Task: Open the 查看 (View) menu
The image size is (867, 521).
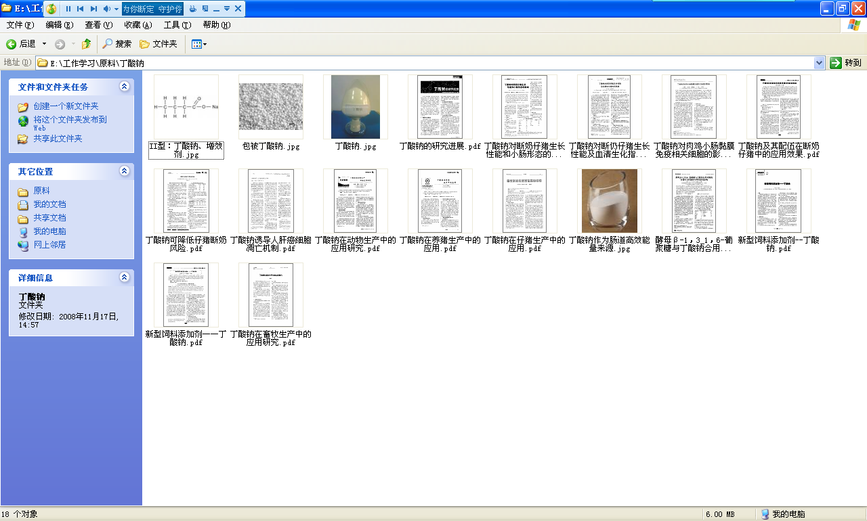Action: coord(98,25)
